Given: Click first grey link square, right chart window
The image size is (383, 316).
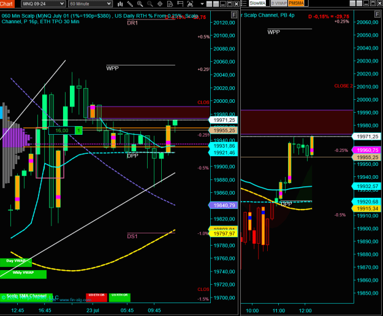Looking at the screenshot, I should coord(352,3).
